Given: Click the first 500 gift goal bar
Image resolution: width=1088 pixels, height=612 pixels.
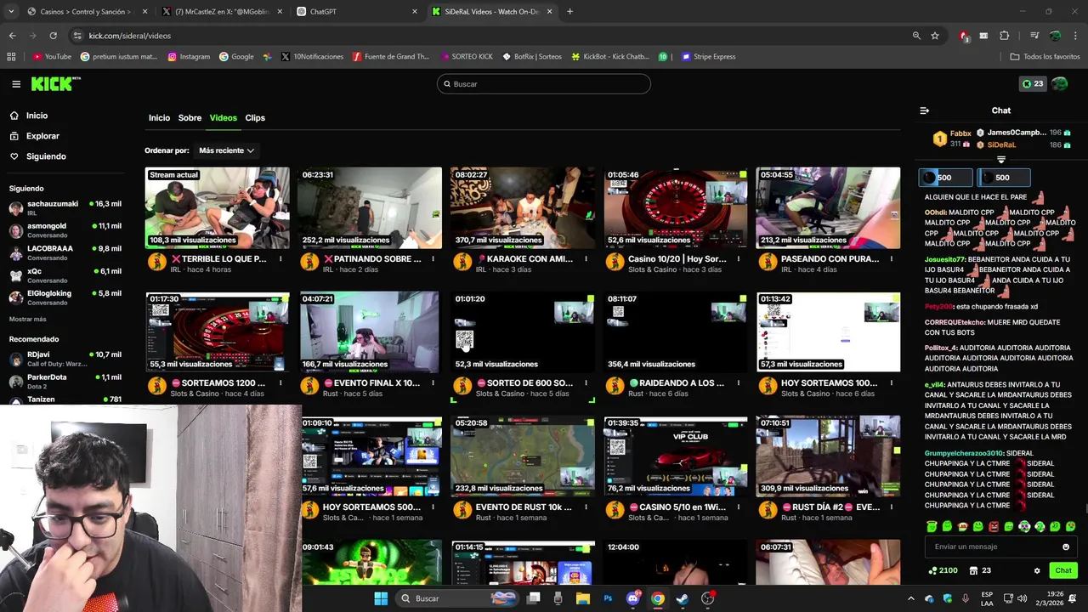Looking at the screenshot, I should point(946,178).
